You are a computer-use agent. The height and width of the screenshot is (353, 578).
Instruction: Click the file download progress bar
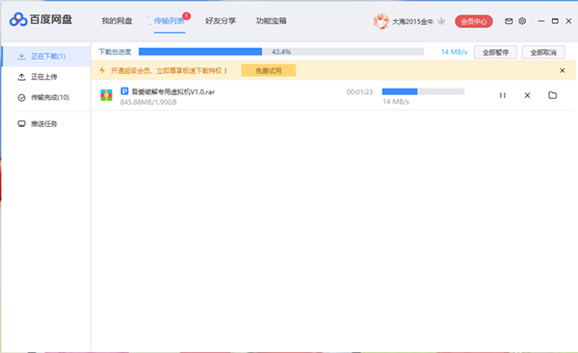(423, 91)
